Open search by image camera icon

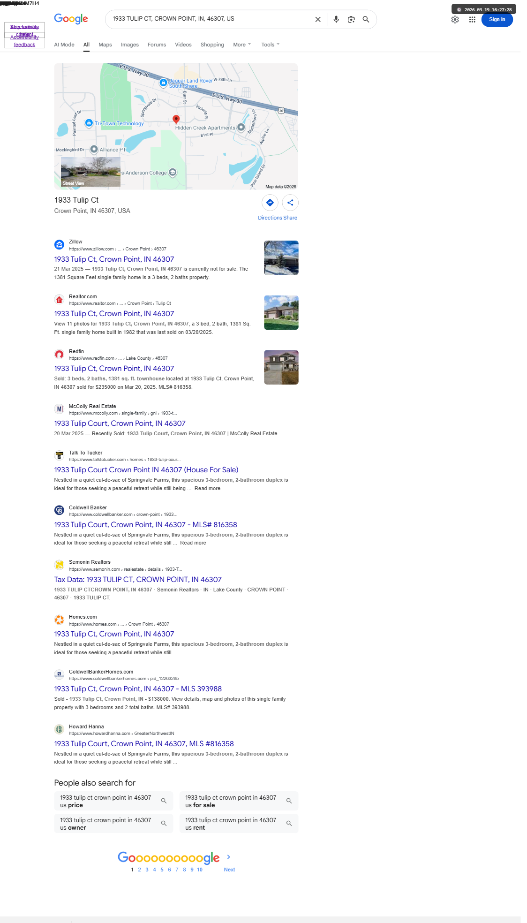pos(351,19)
